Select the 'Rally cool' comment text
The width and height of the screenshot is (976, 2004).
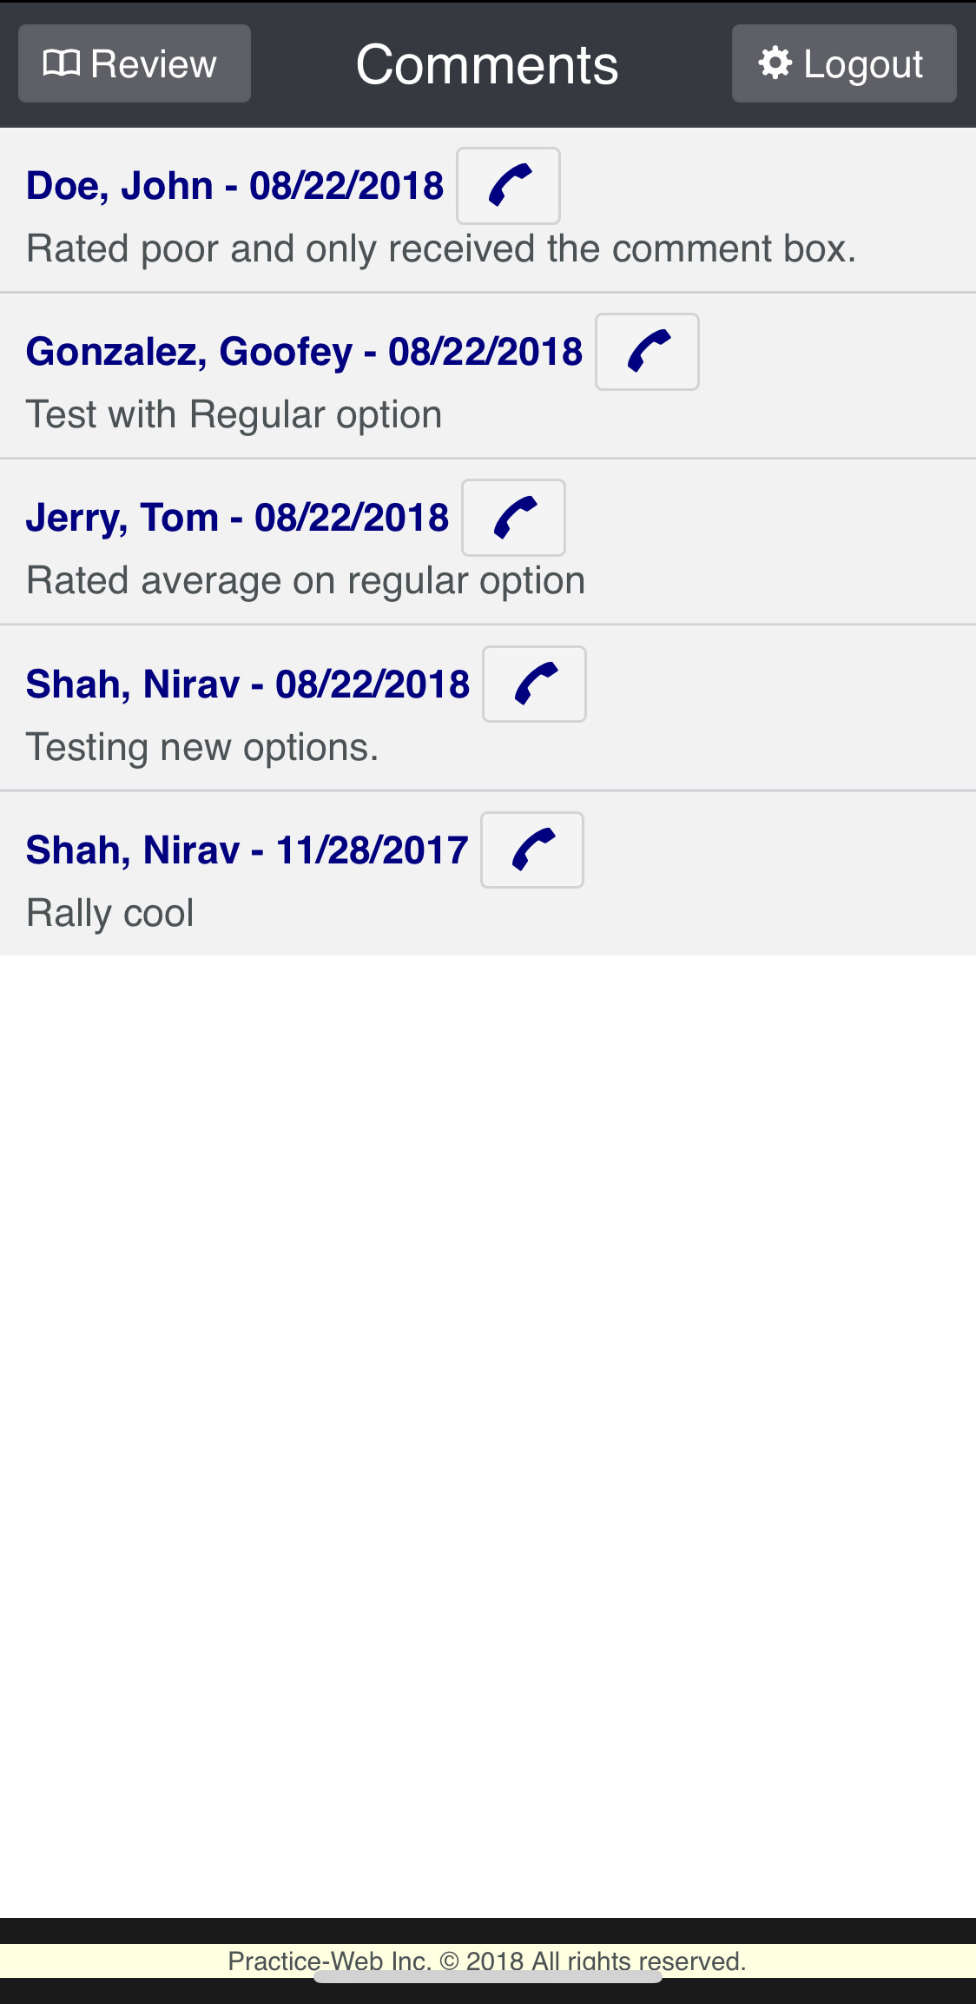(x=110, y=913)
